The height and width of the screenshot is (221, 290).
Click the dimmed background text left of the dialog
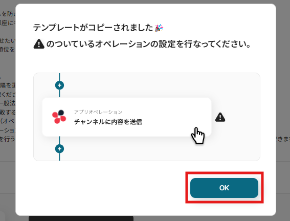8,103
